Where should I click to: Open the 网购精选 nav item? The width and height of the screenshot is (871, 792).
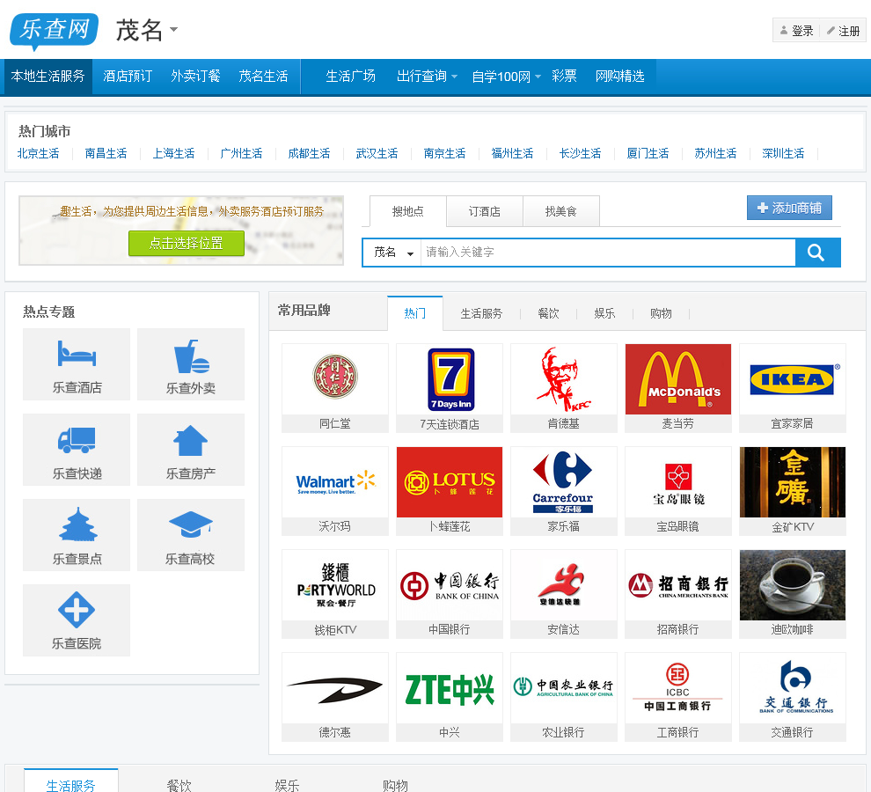620,77
